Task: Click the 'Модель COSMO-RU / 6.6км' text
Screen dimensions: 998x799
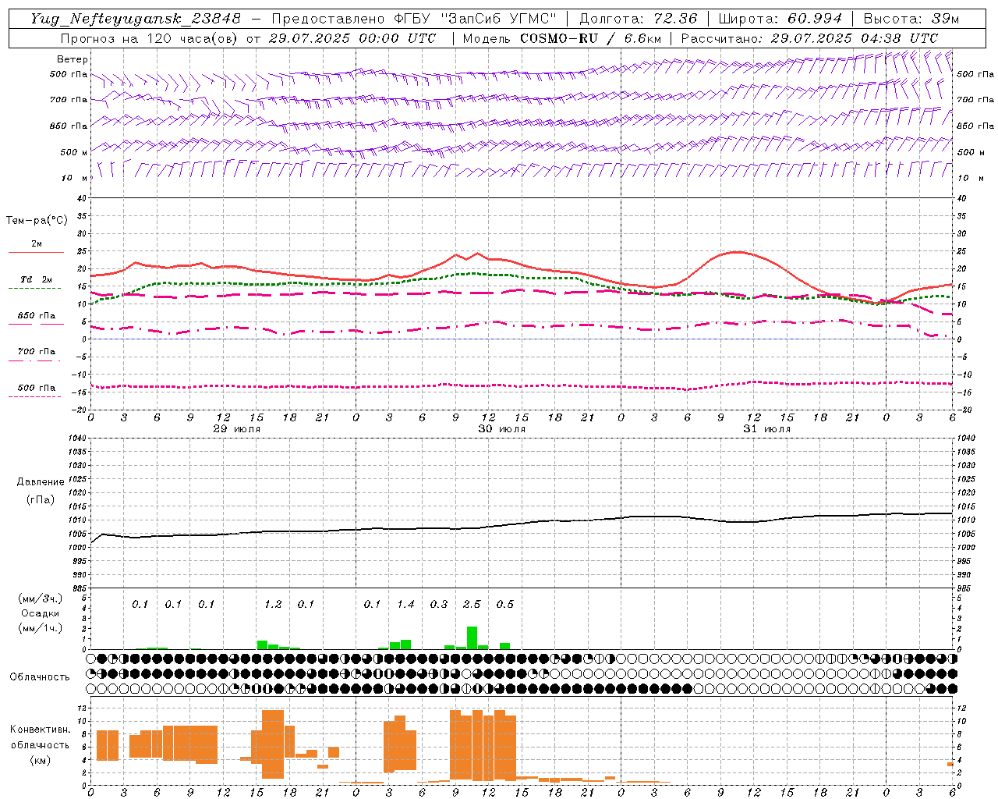Action: point(562,38)
